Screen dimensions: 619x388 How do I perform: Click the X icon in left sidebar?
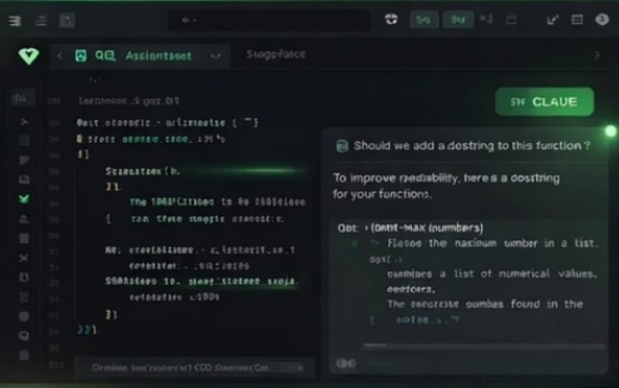(x=24, y=258)
